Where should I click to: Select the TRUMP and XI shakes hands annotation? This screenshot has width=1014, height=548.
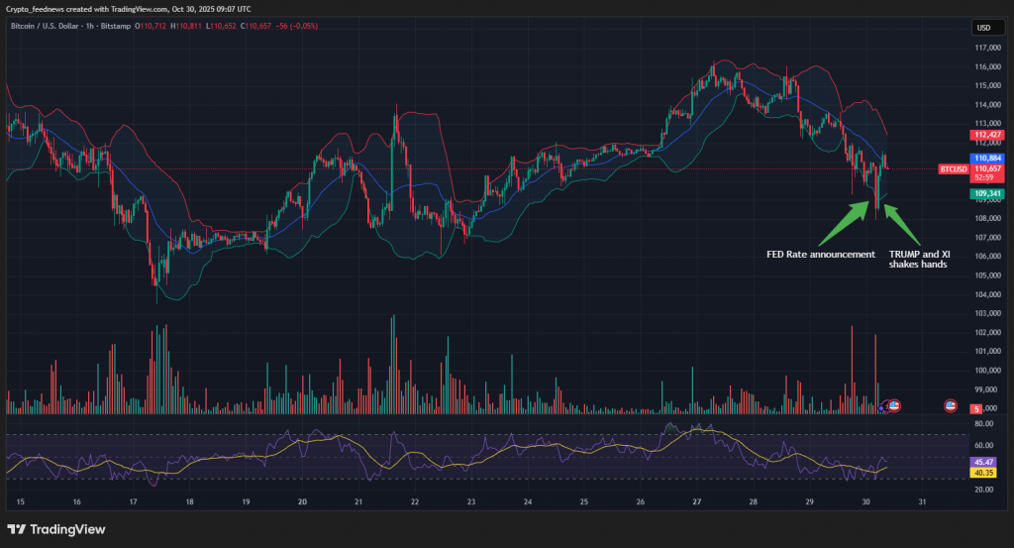click(x=920, y=260)
